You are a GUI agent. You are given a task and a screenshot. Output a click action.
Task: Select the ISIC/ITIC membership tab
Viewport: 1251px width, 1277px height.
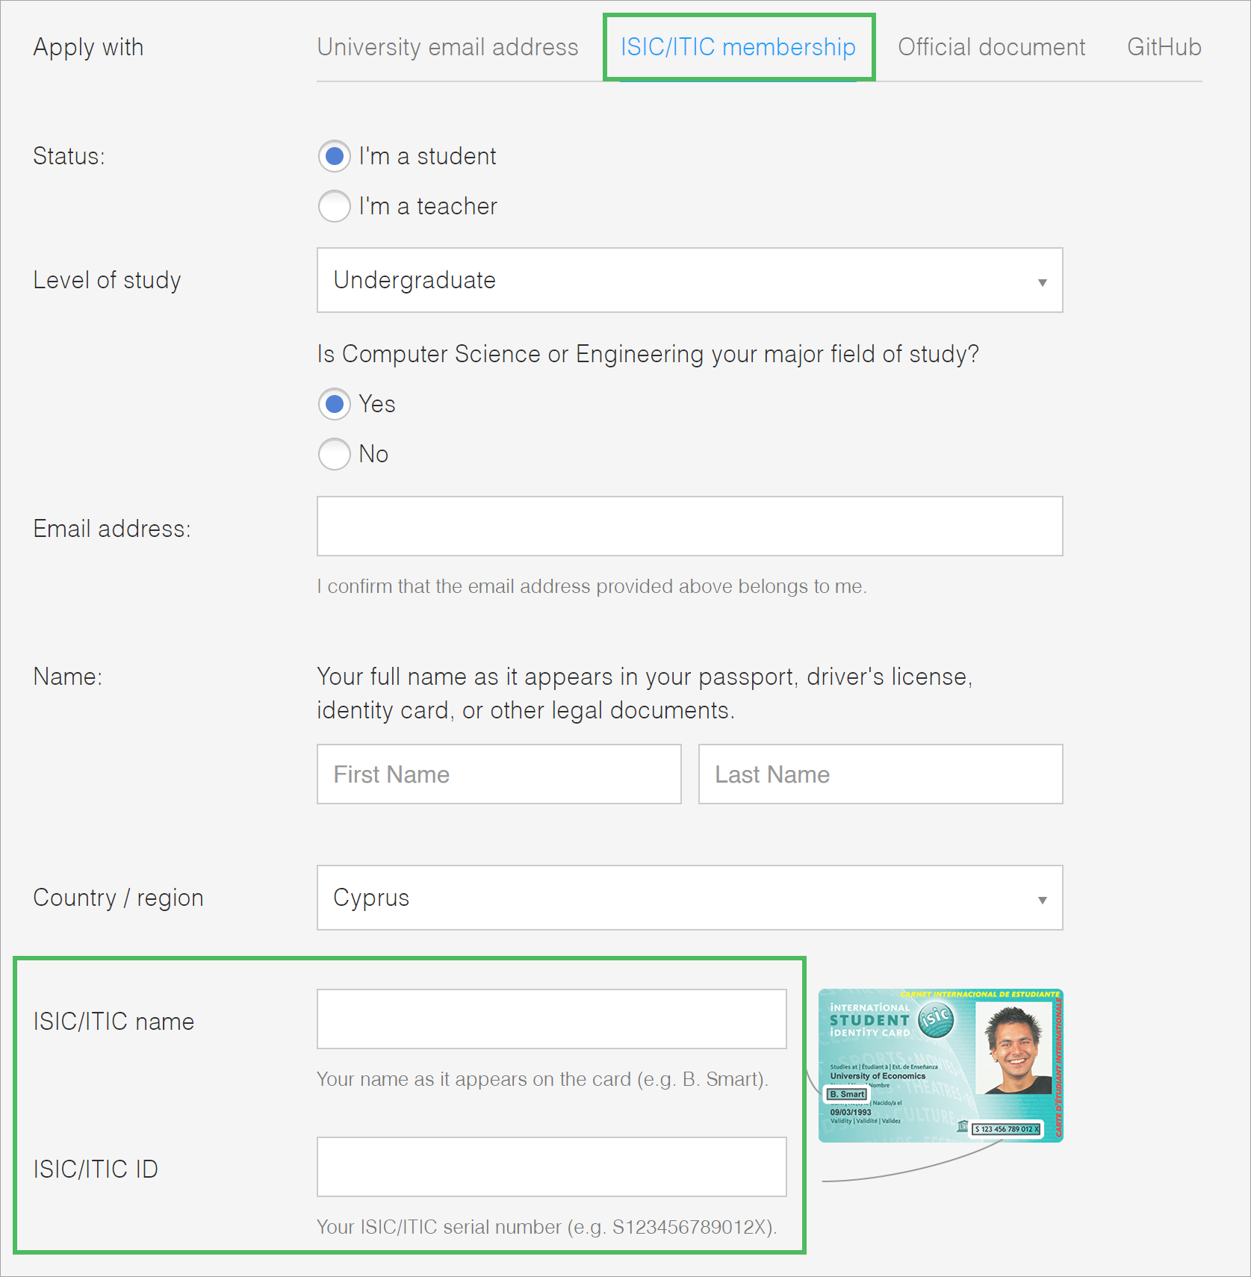pyautogui.click(x=738, y=47)
